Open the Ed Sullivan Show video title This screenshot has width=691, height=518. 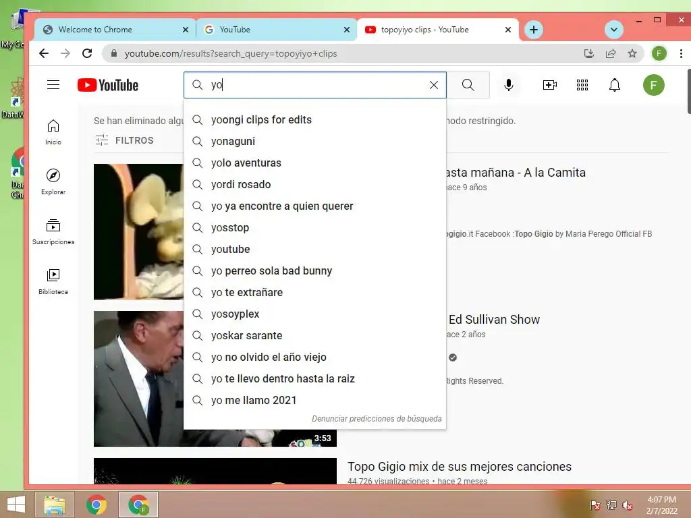[494, 319]
